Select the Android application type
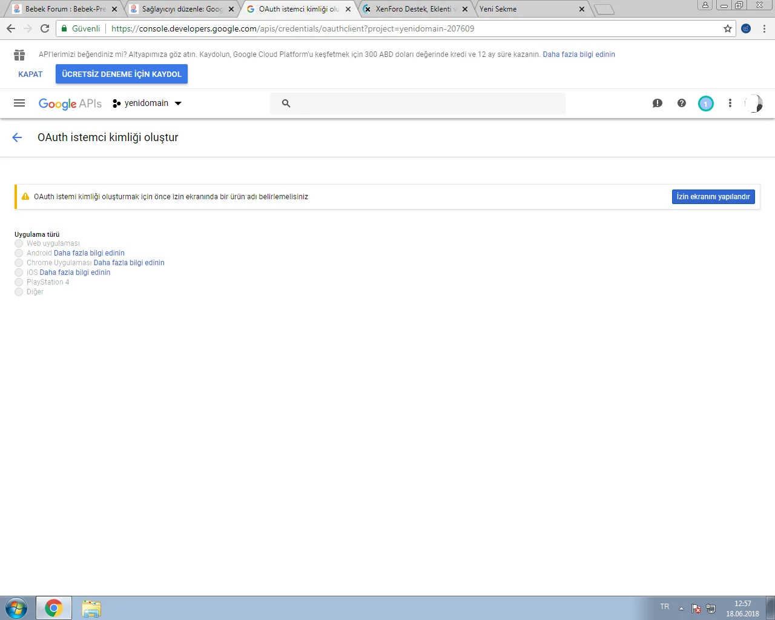This screenshot has width=775, height=620. click(19, 253)
